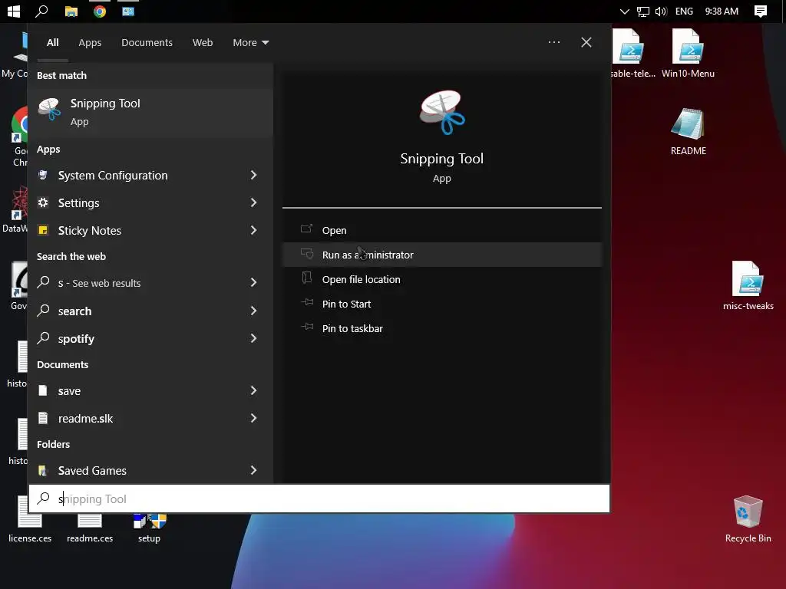The width and height of the screenshot is (786, 589).
Task: Expand the Settings result arrow
Action: pyautogui.click(x=253, y=202)
